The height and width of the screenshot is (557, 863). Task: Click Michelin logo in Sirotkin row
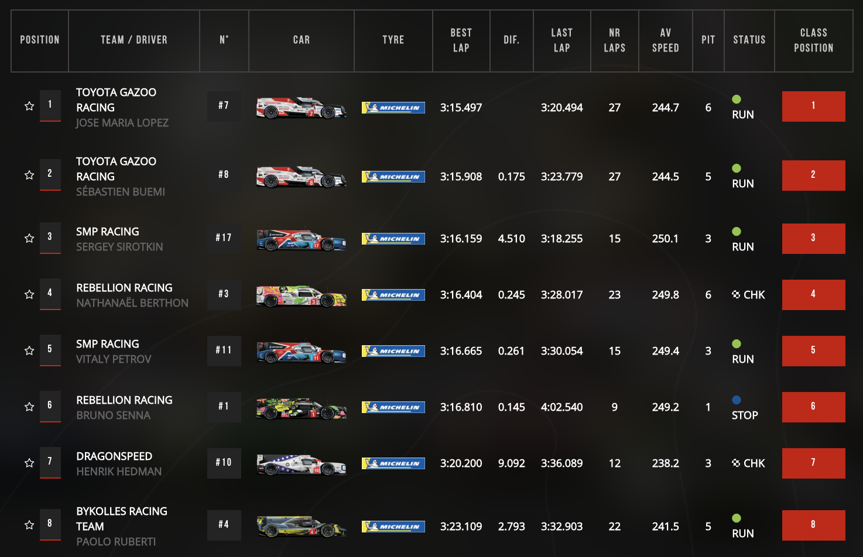pyautogui.click(x=393, y=239)
